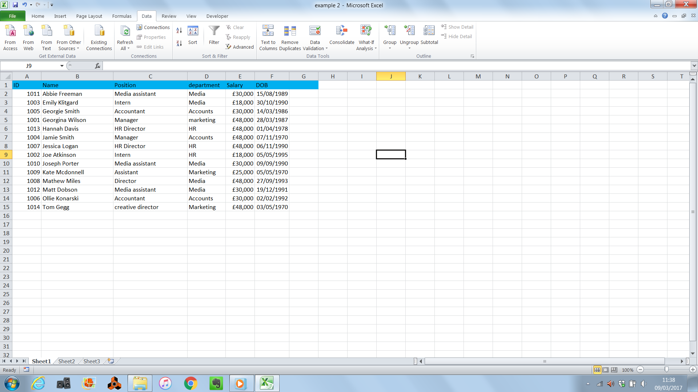Open the Sort dialog button

(x=193, y=35)
